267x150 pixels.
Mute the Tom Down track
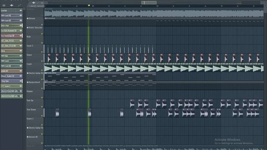(x=42, y=116)
